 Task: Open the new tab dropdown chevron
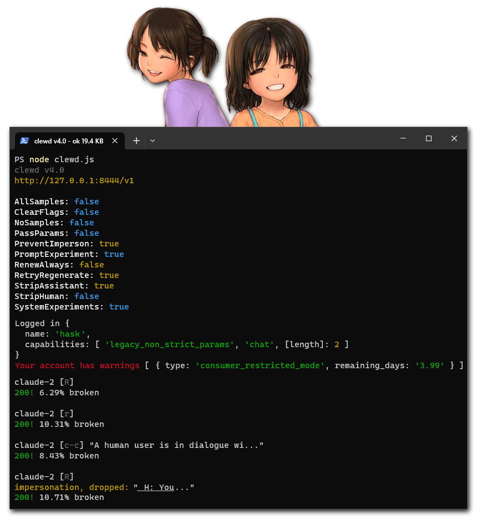tap(152, 140)
